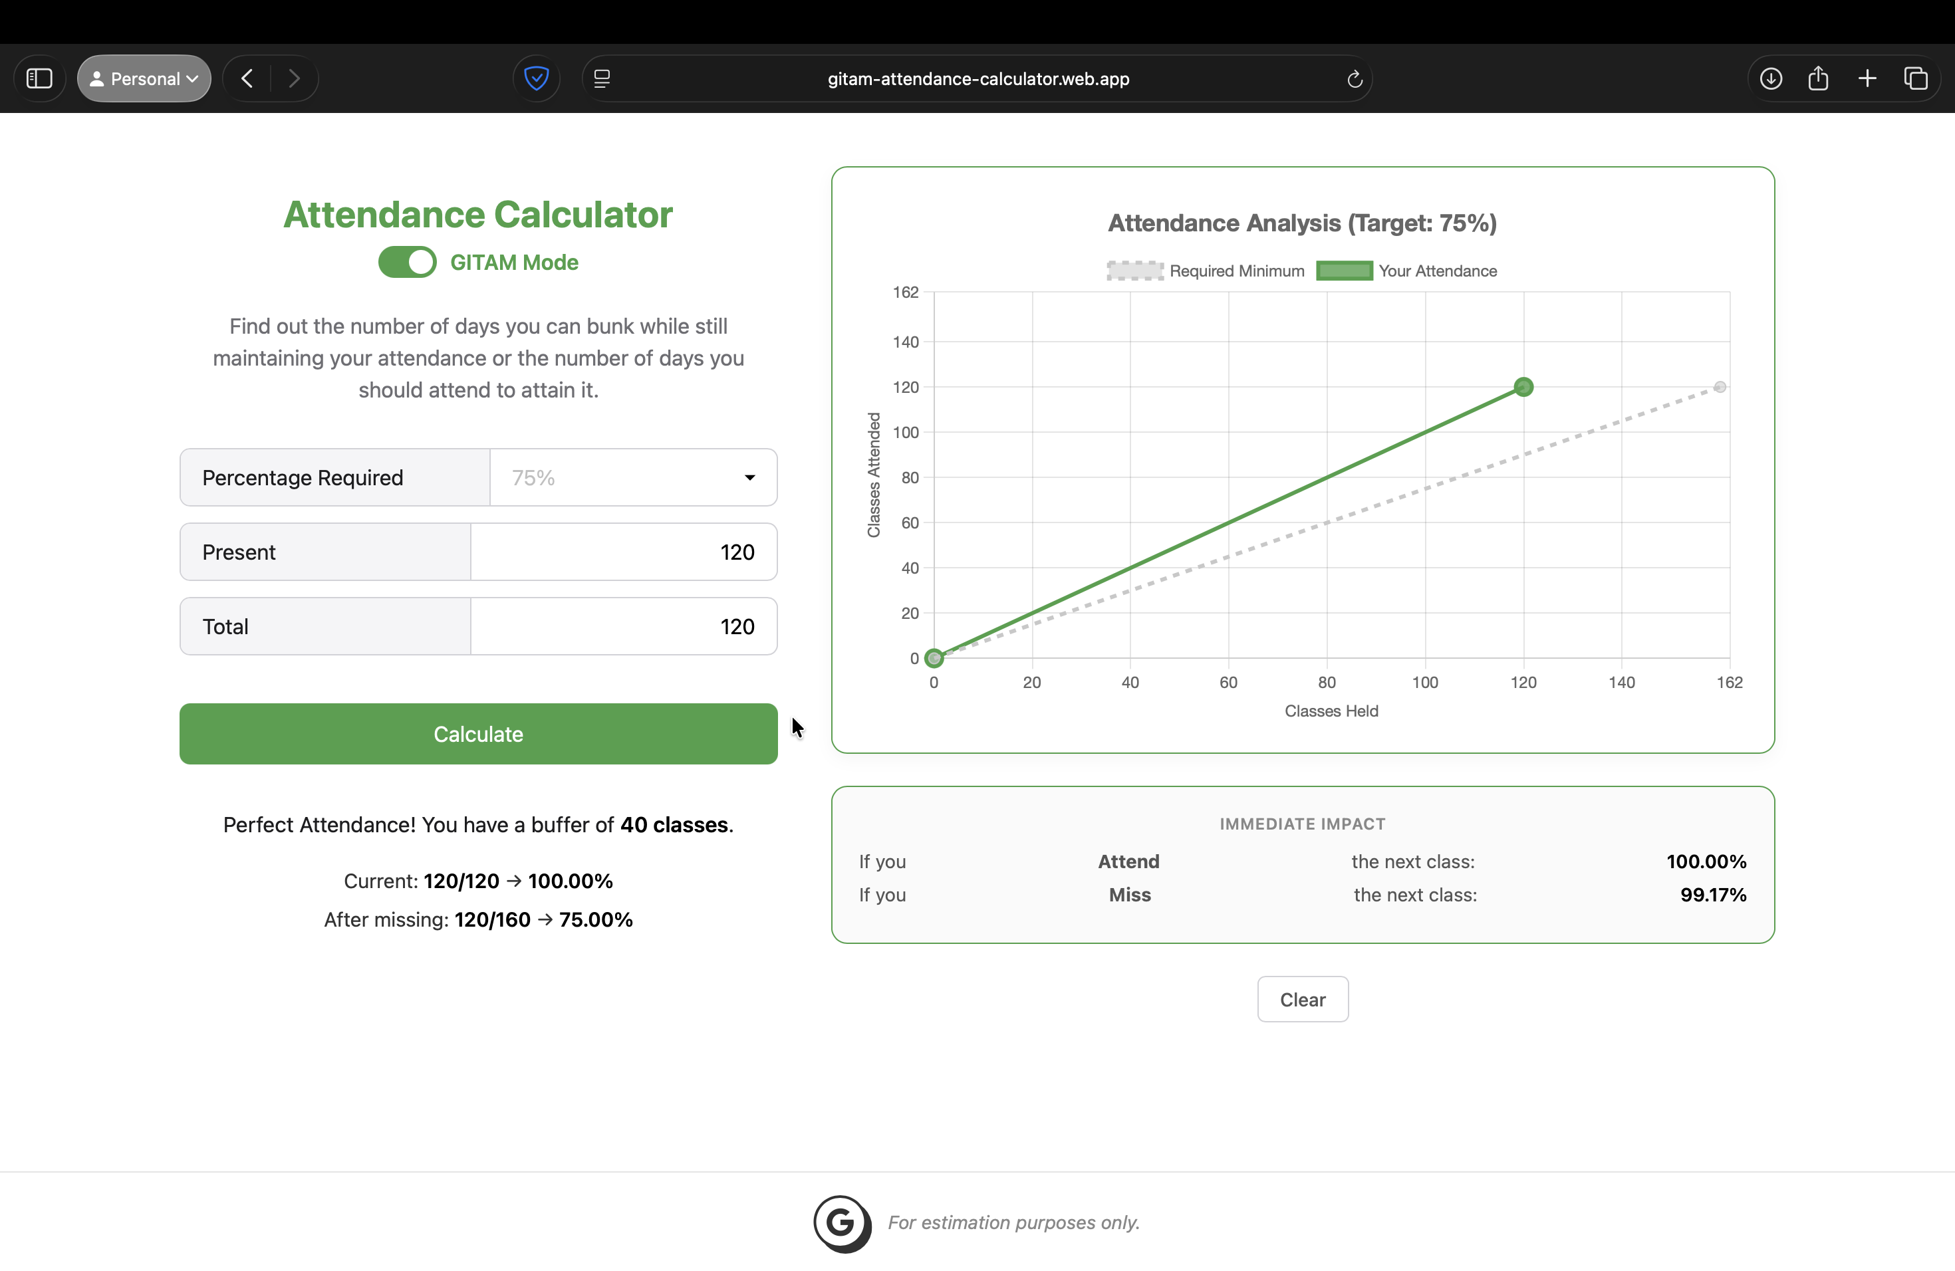Click the address bar URL

tap(977, 79)
